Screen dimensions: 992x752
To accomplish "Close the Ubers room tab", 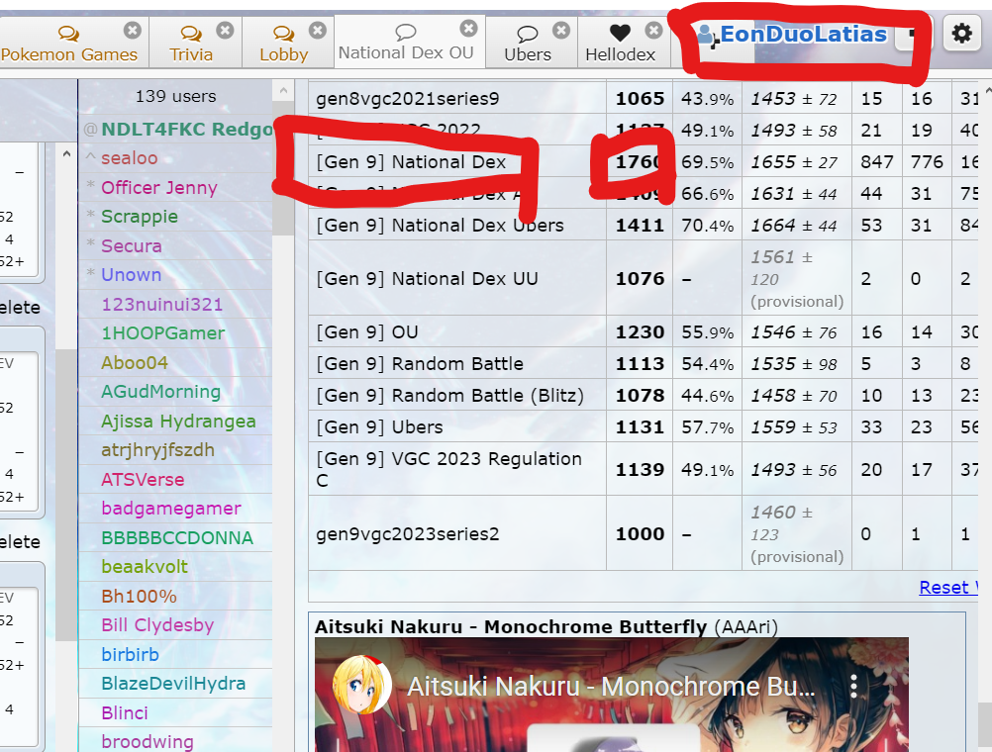I will (x=561, y=31).
